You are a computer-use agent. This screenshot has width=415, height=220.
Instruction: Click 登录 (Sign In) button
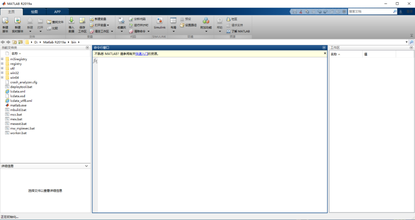[x=410, y=11]
